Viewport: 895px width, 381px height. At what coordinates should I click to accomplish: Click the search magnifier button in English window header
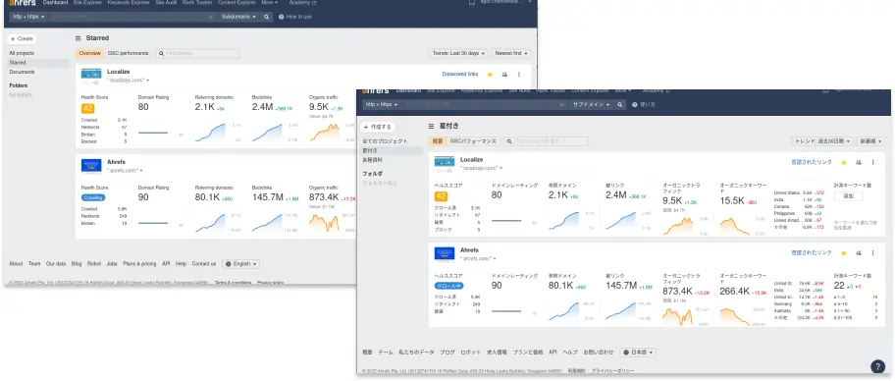pyautogui.click(x=267, y=17)
